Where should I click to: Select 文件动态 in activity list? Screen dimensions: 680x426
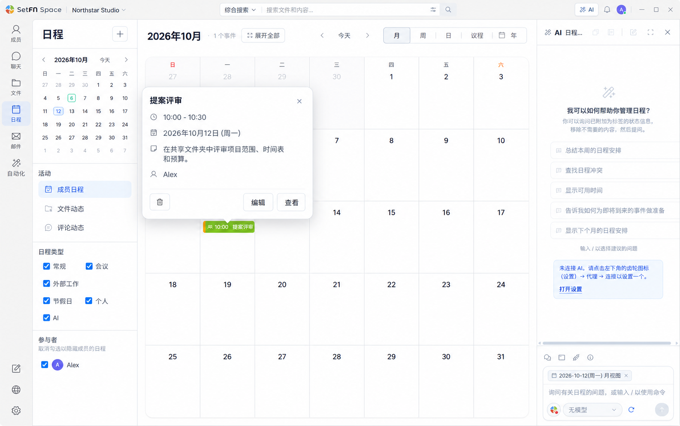pos(85,209)
